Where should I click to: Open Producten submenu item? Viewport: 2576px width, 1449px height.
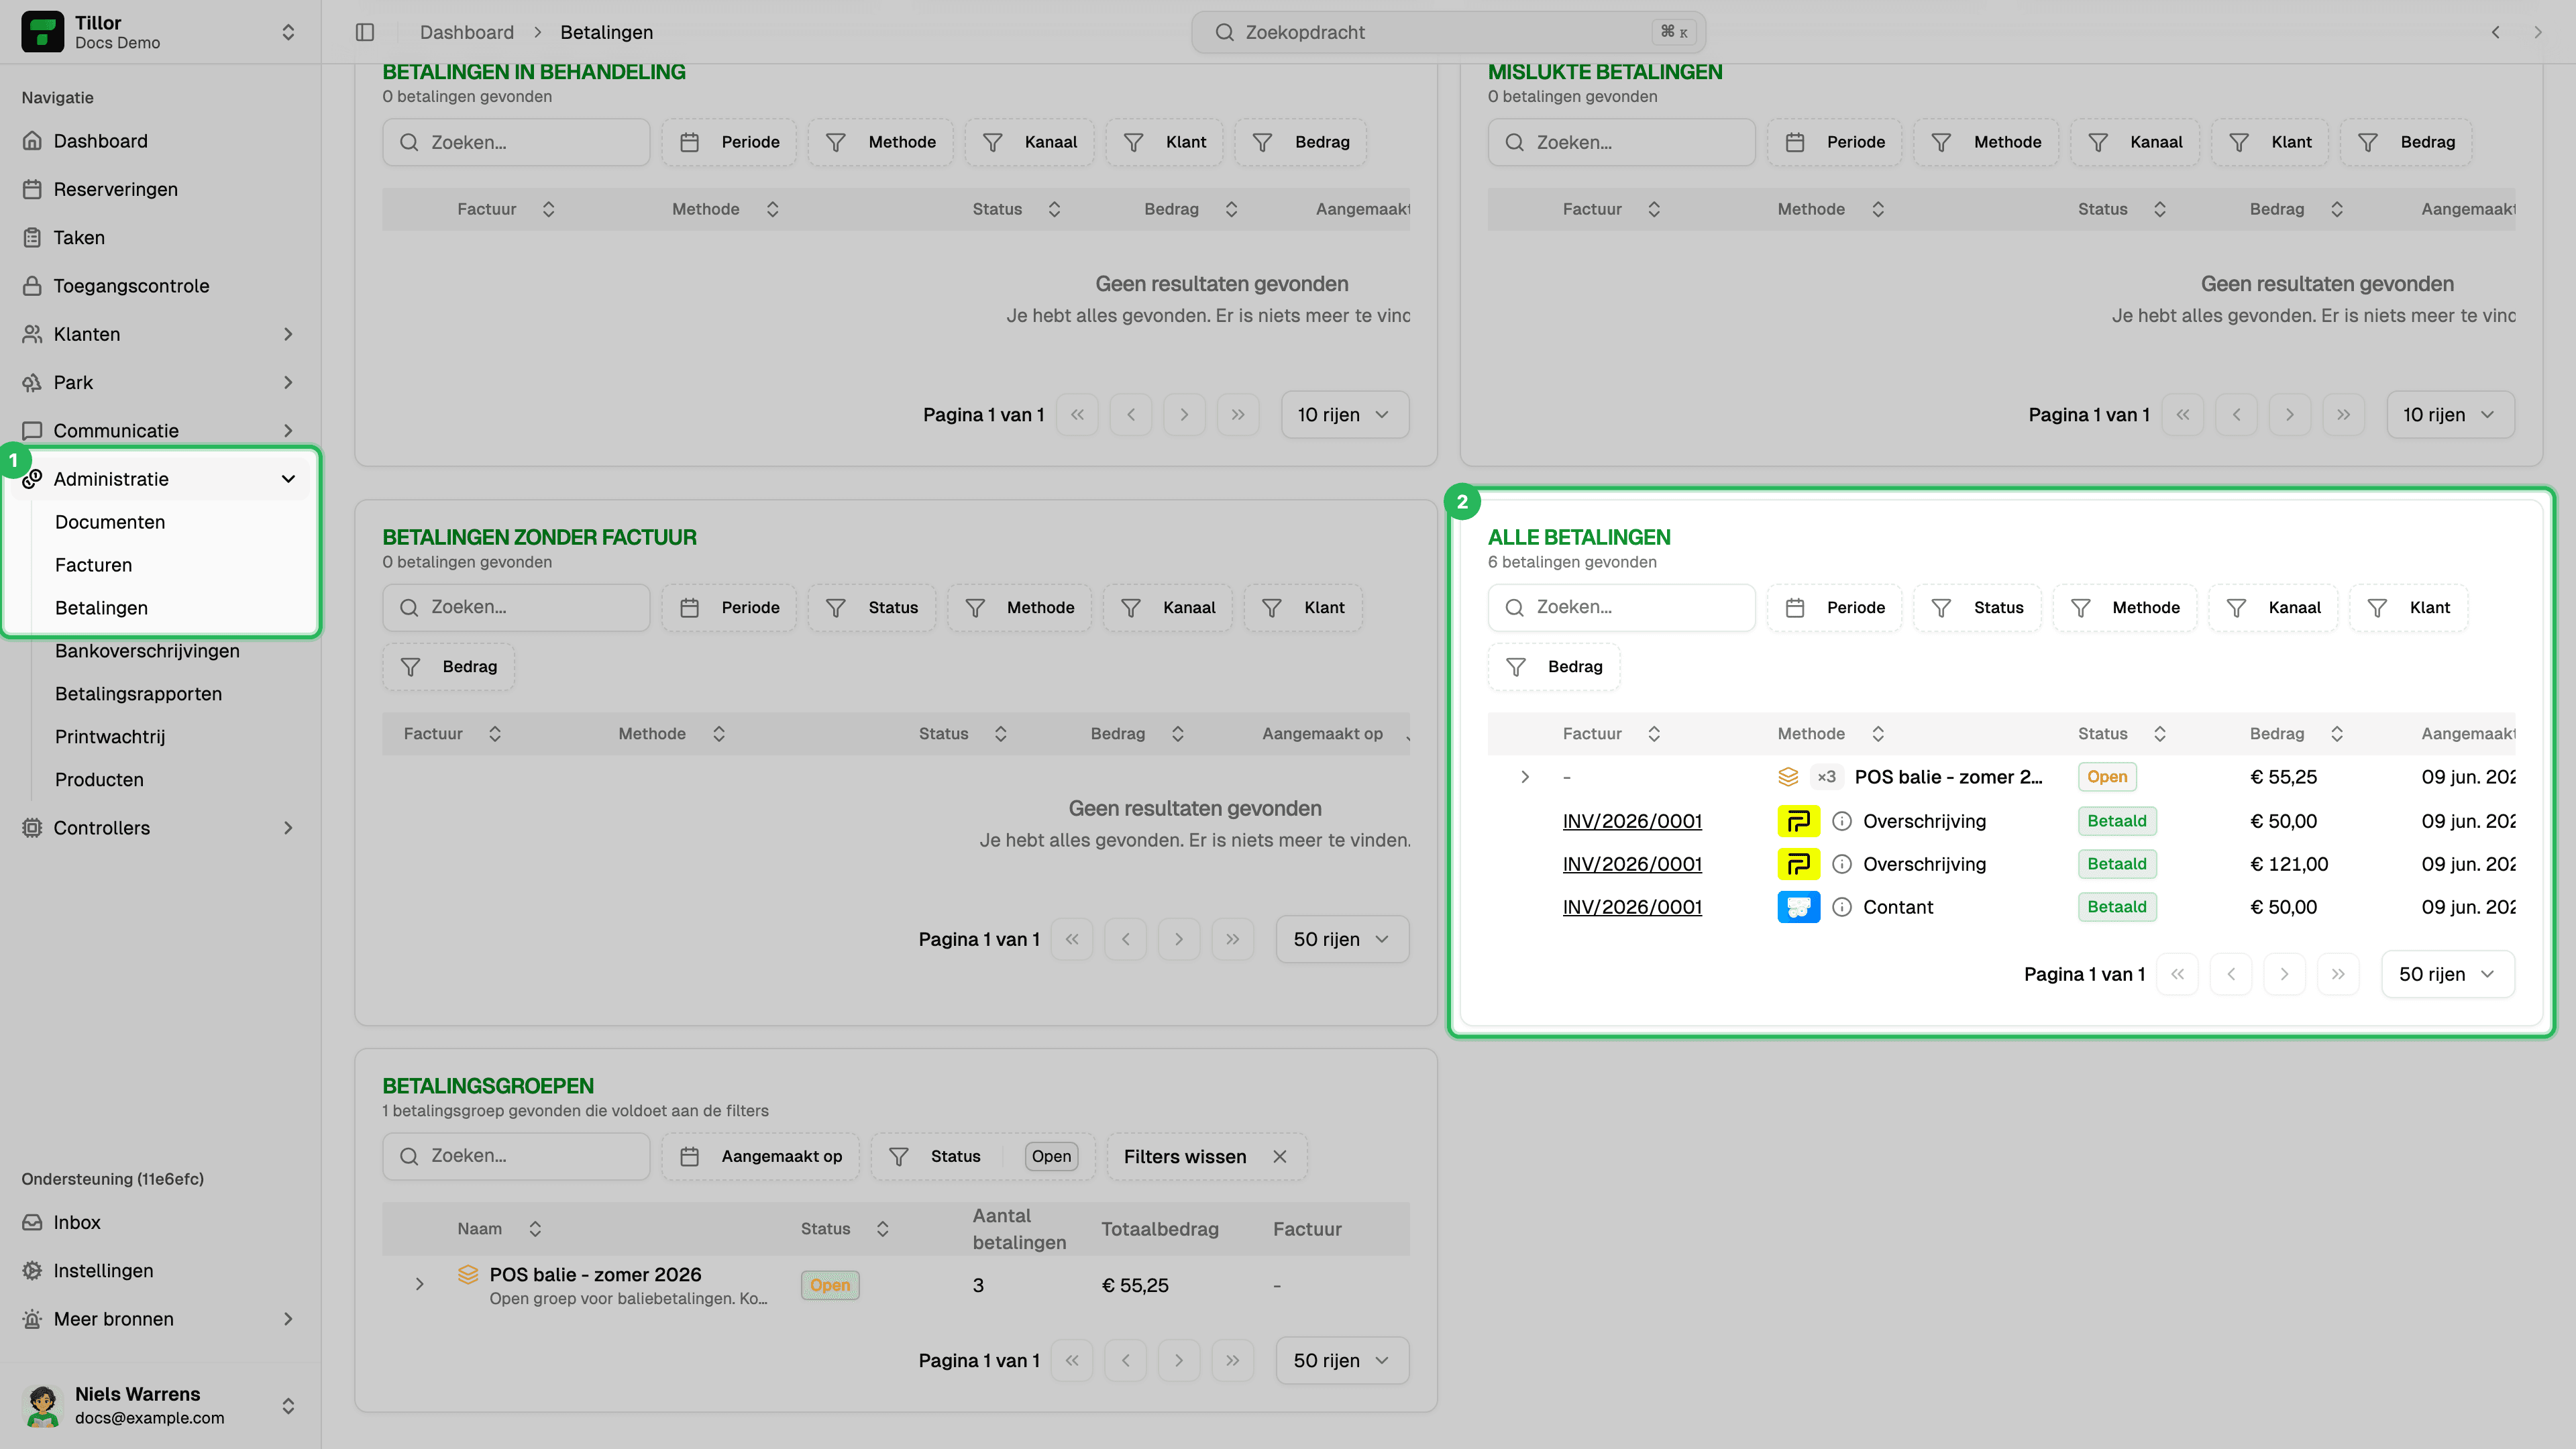click(x=99, y=780)
